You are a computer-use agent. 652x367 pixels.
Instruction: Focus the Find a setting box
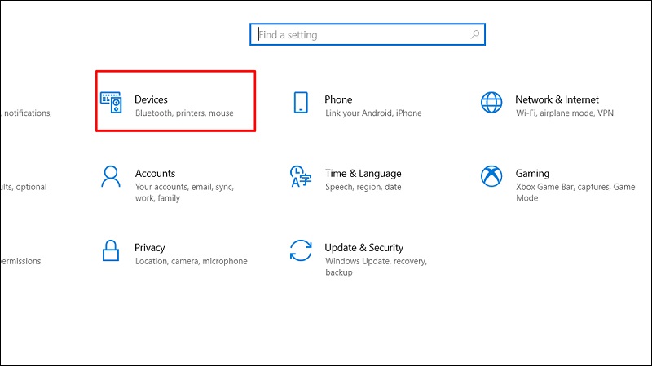(x=368, y=34)
